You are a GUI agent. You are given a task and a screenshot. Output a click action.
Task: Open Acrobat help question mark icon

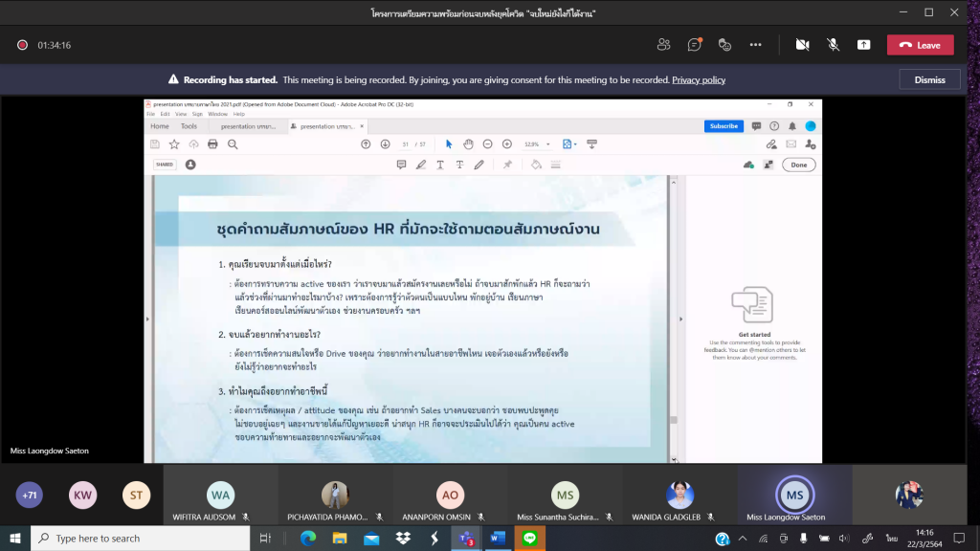pyautogui.click(x=774, y=126)
